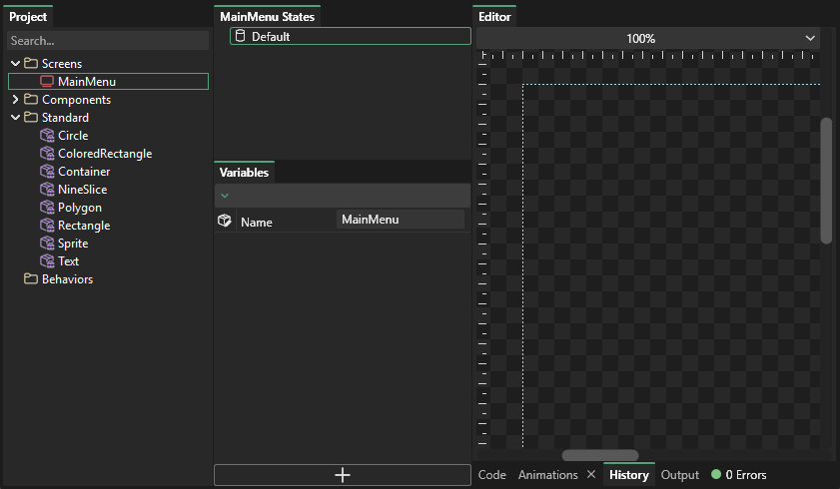Click the 0 Errors status indicator
Viewport: 840px width, 489px height.
[738, 475]
